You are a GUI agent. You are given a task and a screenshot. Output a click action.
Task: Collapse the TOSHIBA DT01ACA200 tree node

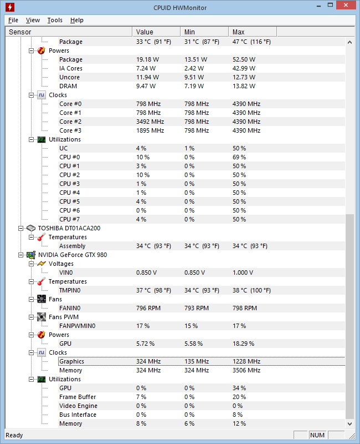point(21,228)
